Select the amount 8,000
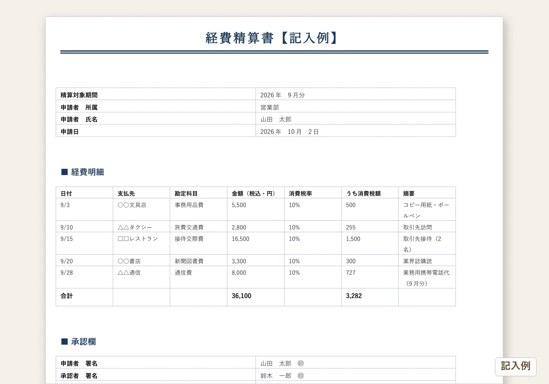The height and width of the screenshot is (384, 549). (x=239, y=272)
